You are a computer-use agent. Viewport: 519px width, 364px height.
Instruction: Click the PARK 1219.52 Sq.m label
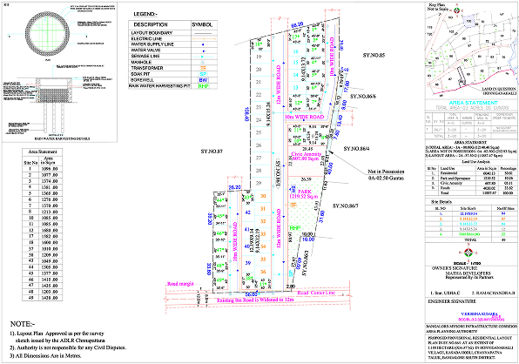(304, 194)
